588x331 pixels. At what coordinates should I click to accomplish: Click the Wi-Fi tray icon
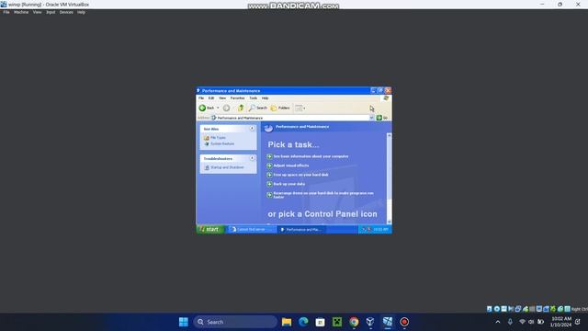(522, 322)
